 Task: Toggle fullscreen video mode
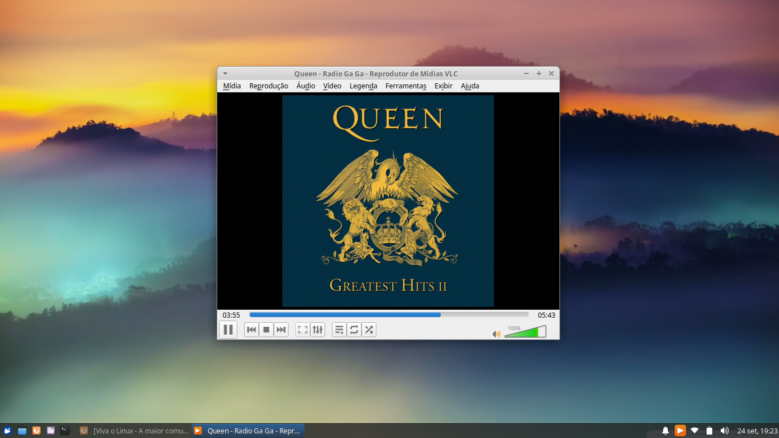pos(303,330)
